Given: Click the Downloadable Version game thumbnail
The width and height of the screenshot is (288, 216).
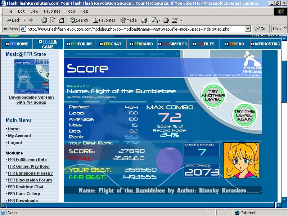Looking at the screenshot, I should click(32, 76).
